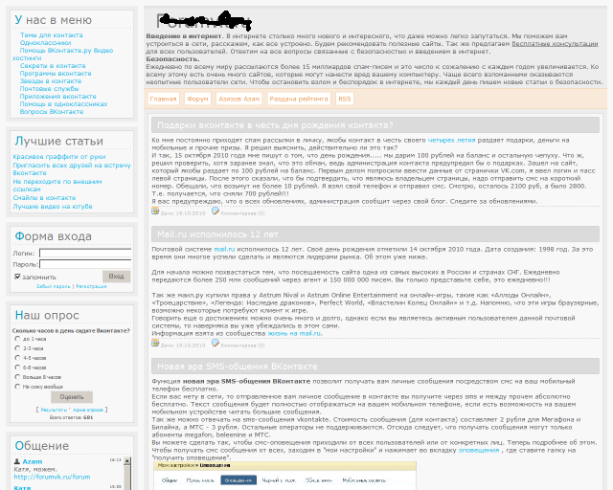Focus the 'Пароль' password field
The image size is (613, 490).
[85, 264]
